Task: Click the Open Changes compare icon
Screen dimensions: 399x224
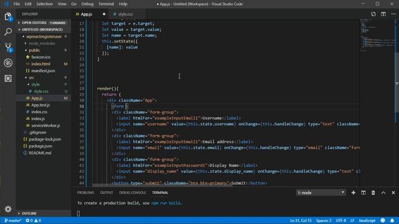Action: [373, 14]
